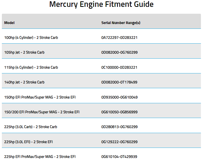Screen dimensions: 202x160
Task: Select the 150/200 EFI ProMax/Super MAG row
Action: 101,111
